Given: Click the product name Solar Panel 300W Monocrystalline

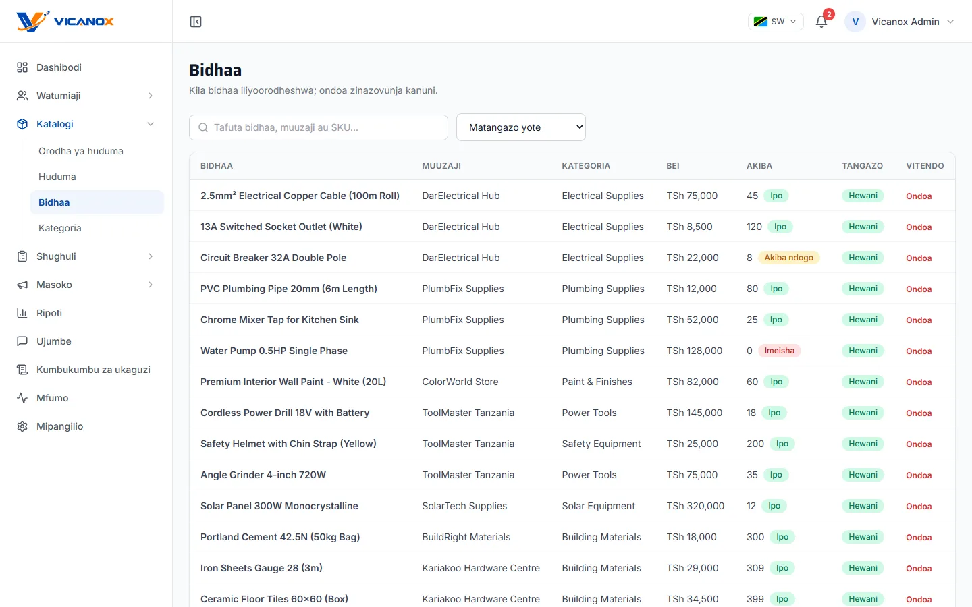Looking at the screenshot, I should [x=279, y=506].
